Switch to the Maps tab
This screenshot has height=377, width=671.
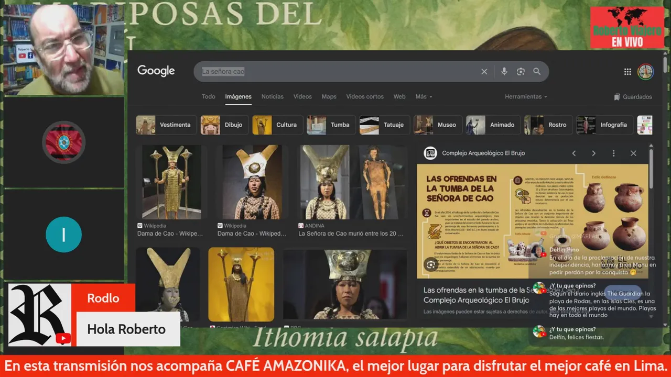click(329, 97)
